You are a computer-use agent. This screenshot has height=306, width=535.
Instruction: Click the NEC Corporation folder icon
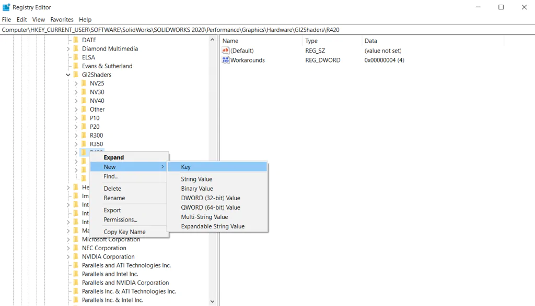pos(76,248)
